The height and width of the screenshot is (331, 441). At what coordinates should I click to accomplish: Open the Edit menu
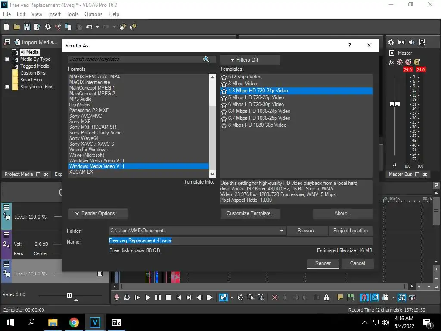tap(21, 14)
